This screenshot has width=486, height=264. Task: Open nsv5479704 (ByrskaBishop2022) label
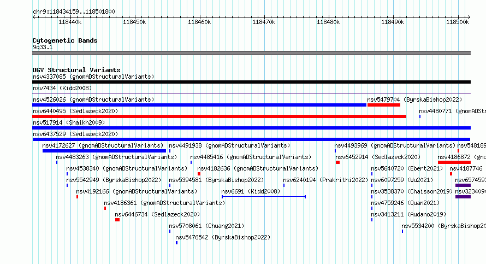click(414, 99)
